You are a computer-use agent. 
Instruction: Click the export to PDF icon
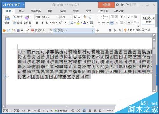14,30
